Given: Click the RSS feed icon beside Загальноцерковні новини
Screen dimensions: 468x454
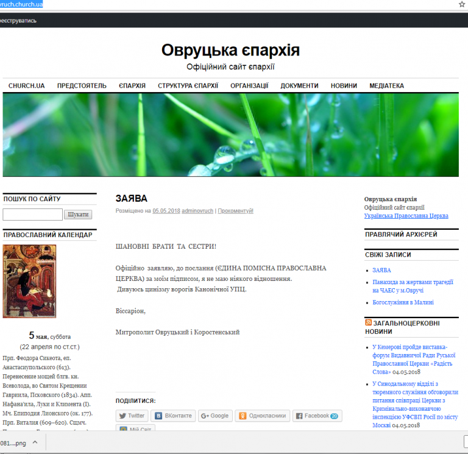Looking at the screenshot, I should (x=368, y=322).
